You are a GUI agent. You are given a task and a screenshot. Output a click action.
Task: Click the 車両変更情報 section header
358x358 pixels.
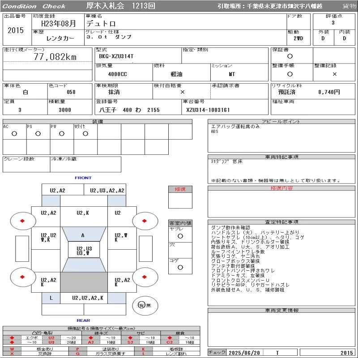[x=281, y=310]
